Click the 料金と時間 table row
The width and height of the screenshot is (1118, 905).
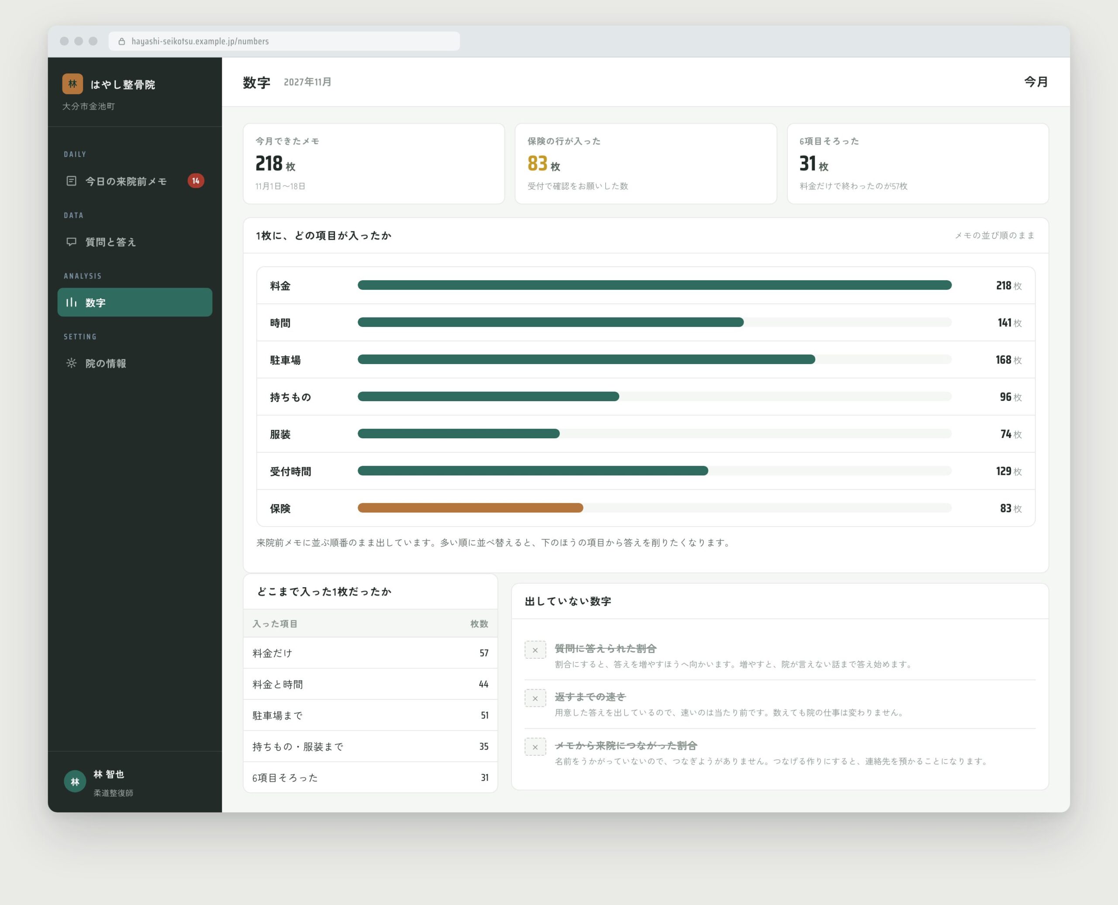click(370, 685)
